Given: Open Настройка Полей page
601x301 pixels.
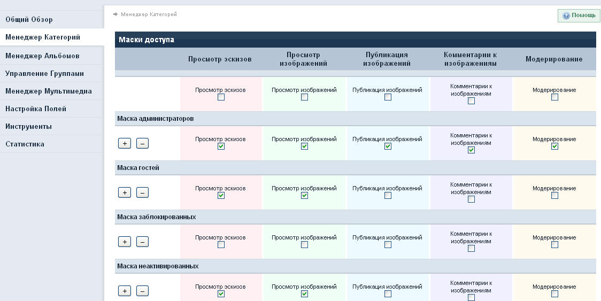Looking at the screenshot, I should point(36,109).
